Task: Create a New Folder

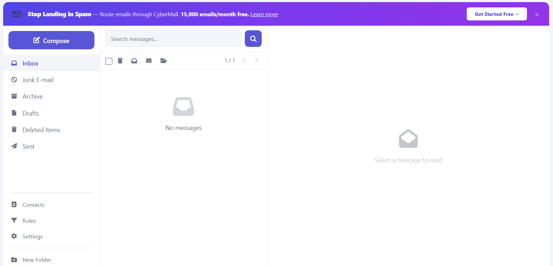Action: [x=51, y=260]
